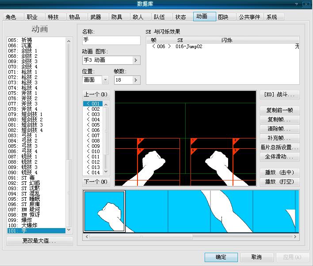Screen dimensions: 313x266
Task: Expand the 位置 position dropdown
Action: 105,80
